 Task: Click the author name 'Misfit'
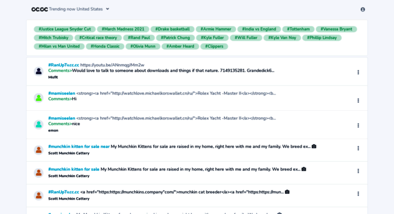[x=53, y=77]
